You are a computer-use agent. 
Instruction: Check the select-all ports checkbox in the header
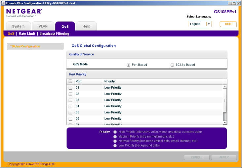(x=70, y=81)
